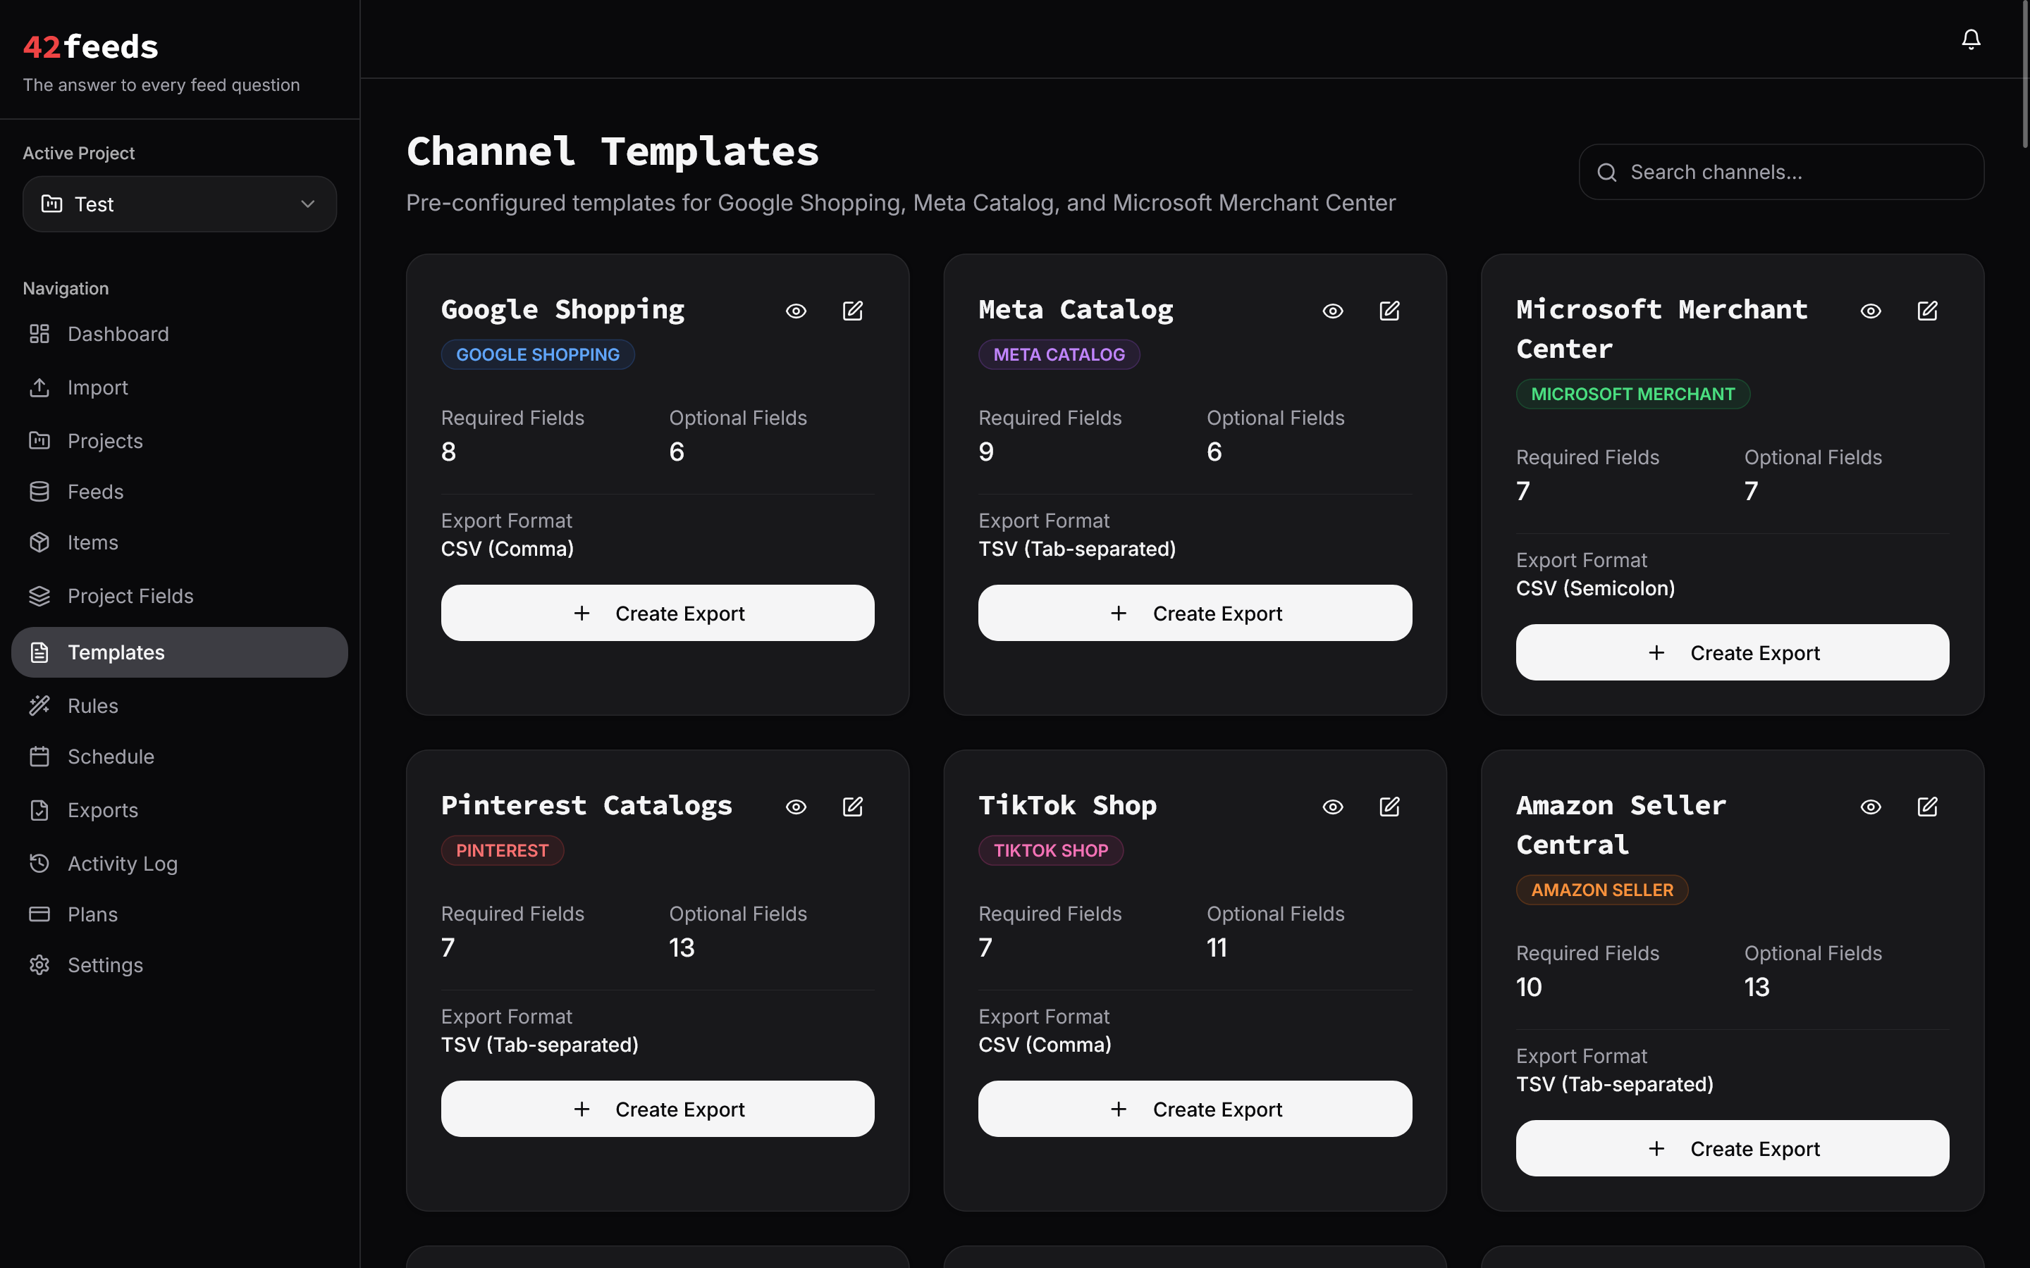The image size is (2030, 1268).
Task: Show the Pinterest Catalogs template preview
Action: point(795,806)
